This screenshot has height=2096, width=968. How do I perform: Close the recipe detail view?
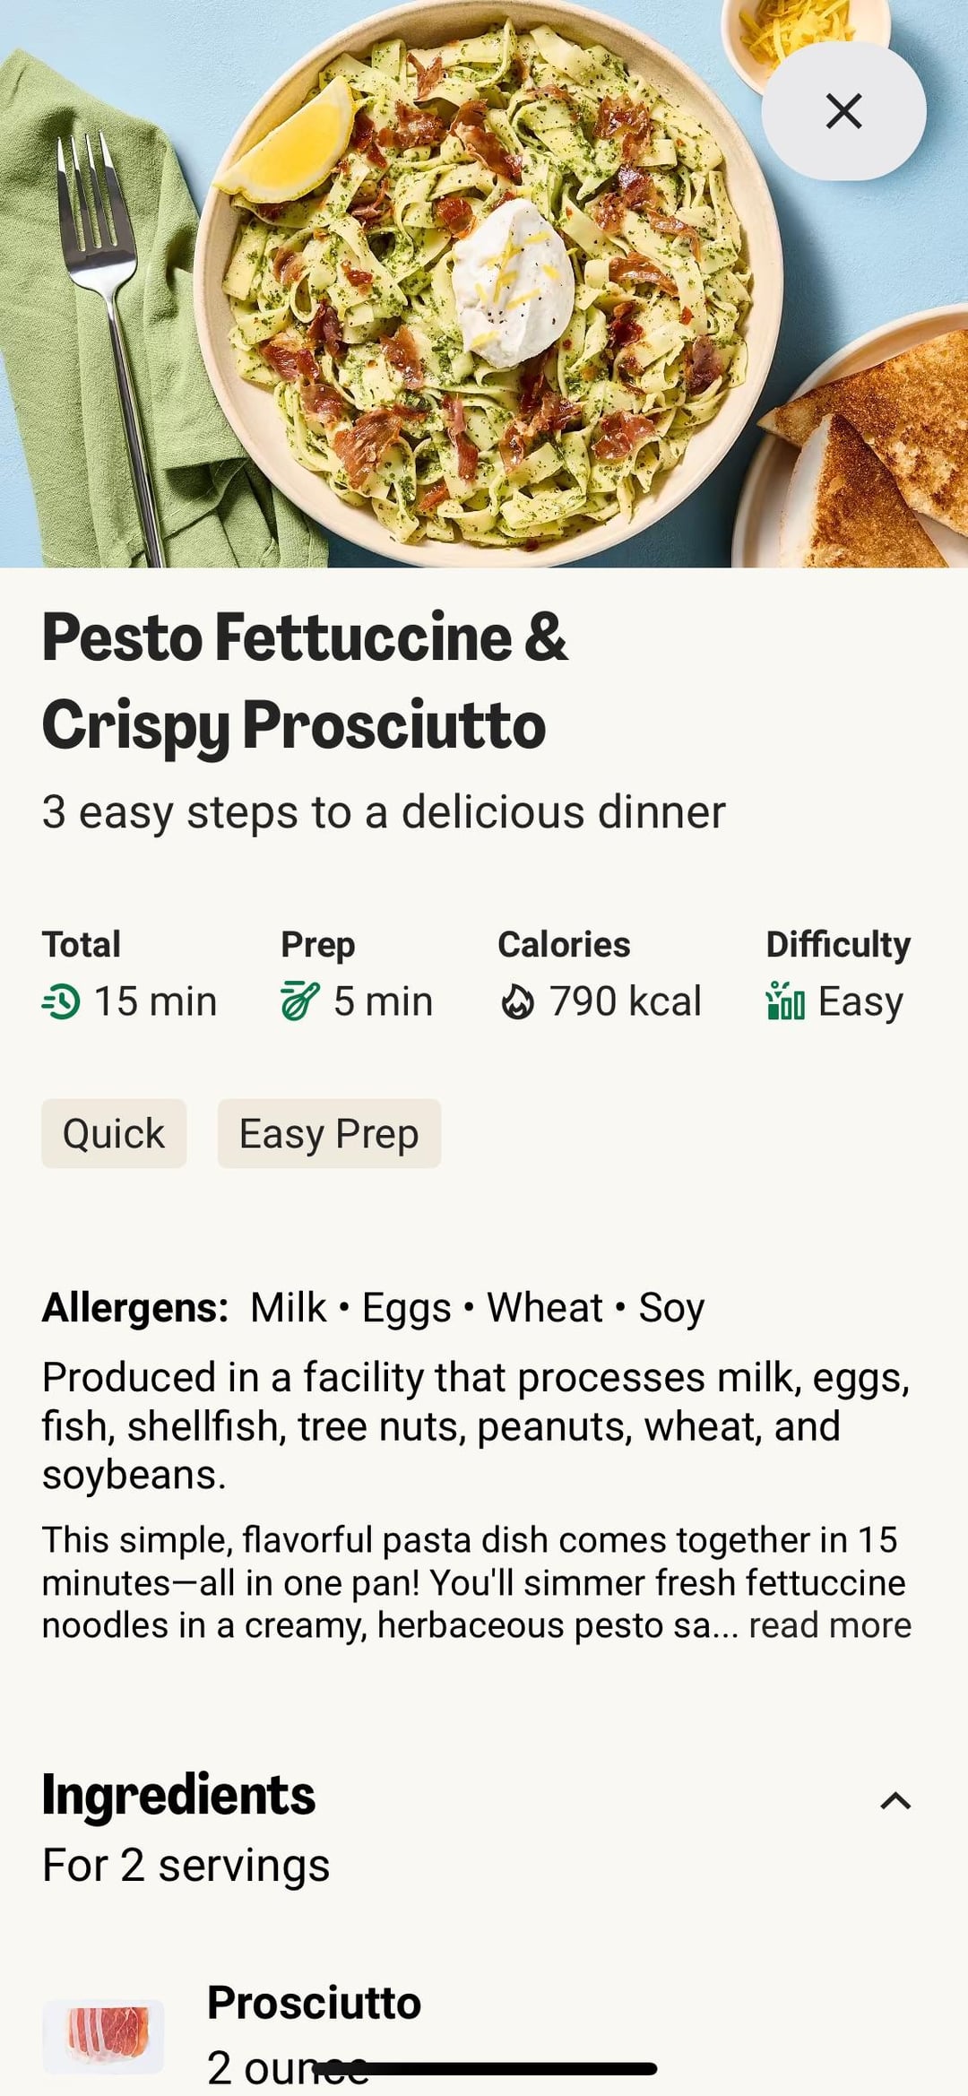(843, 111)
